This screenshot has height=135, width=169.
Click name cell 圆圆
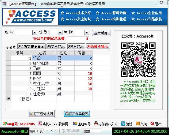[x=44, y=73]
